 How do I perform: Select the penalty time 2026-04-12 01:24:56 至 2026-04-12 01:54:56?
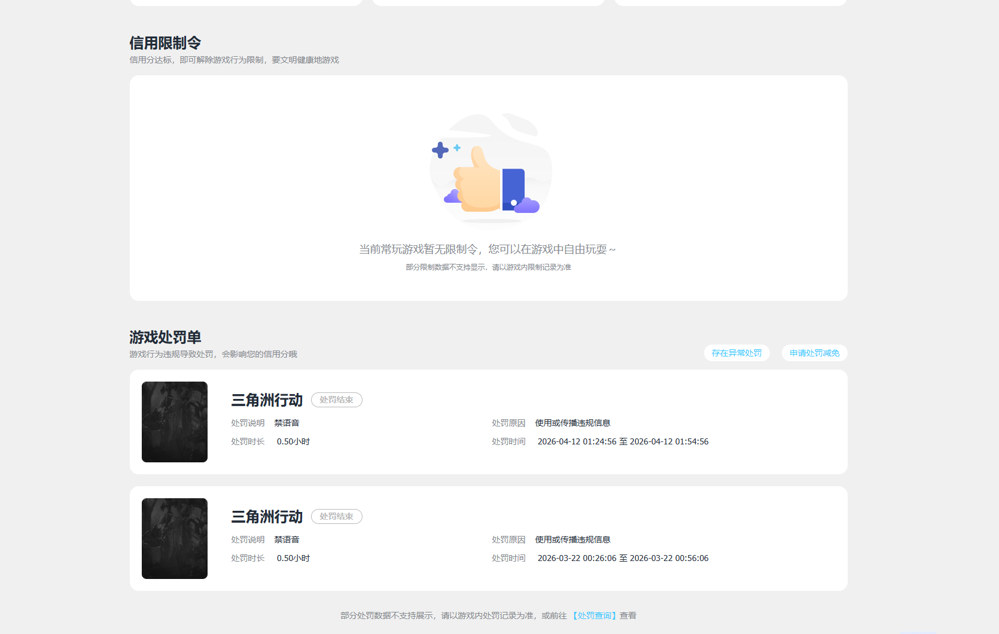tap(623, 441)
